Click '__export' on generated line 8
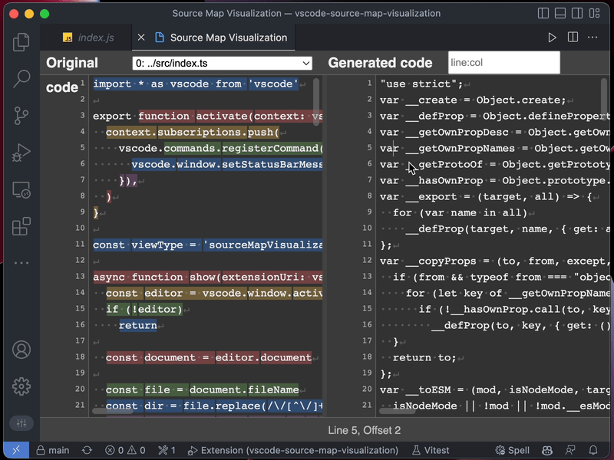Screen dimensions: 614x460 point(431,197)
